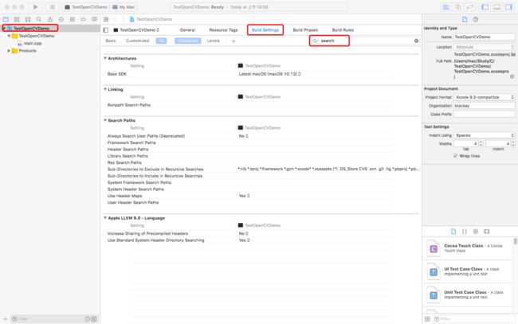This screenshot has width=518, height=324.
Task: Select the Levels view filter
Action: 214,41
